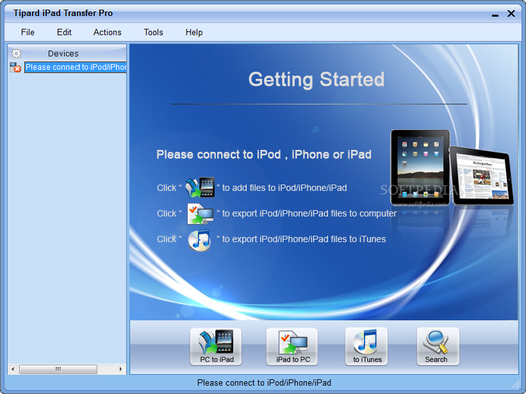Minimize the Tipard iPad Transfer window

click(495, 13)
